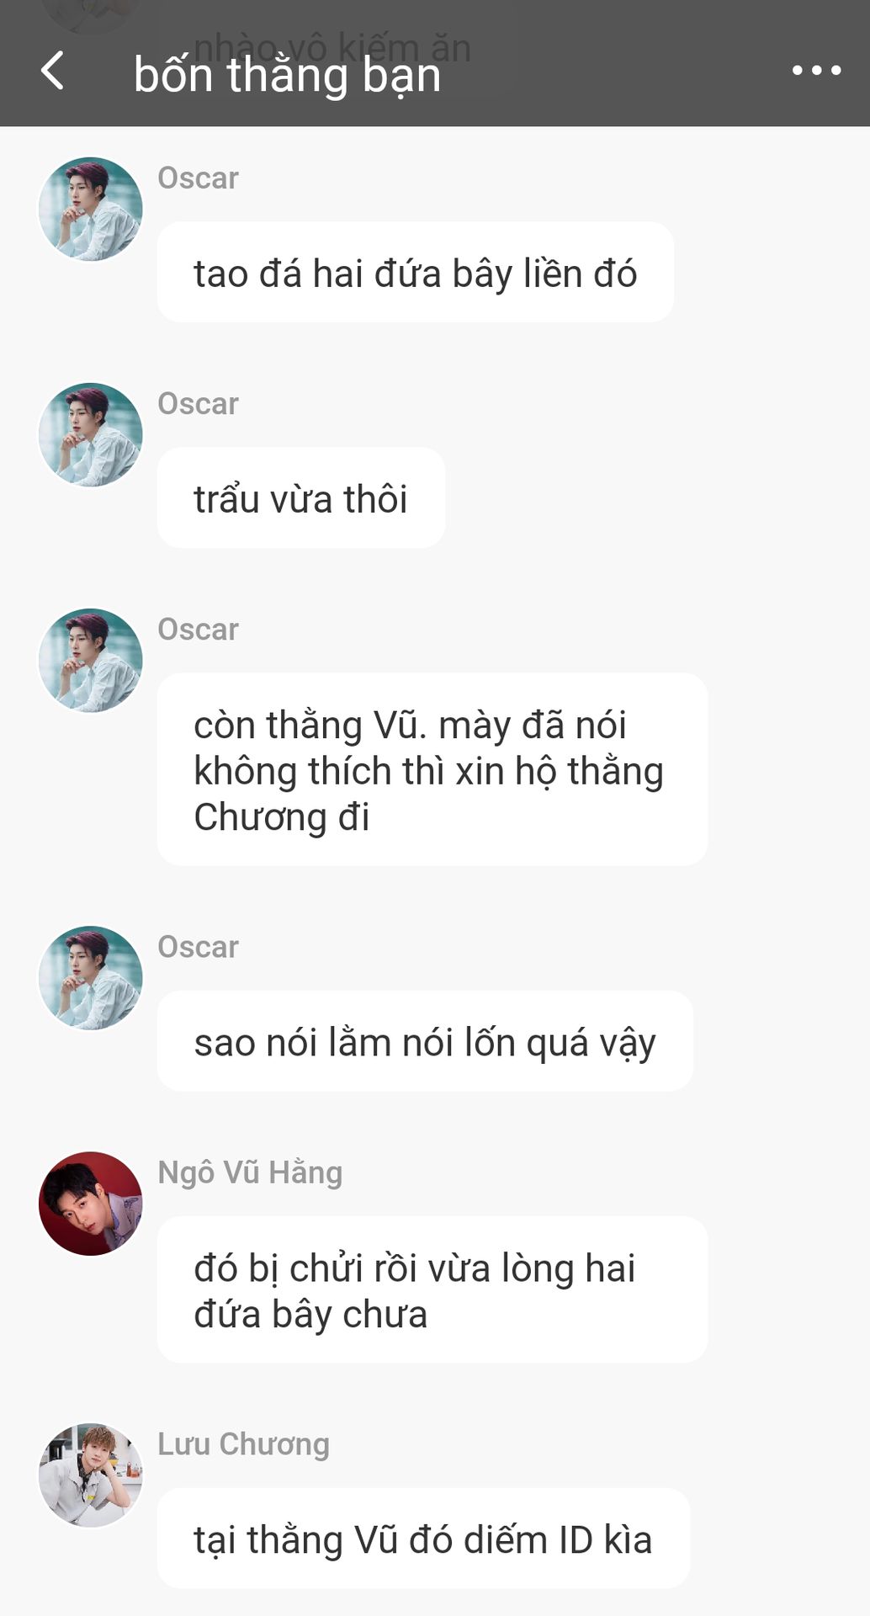
Task: Select the "trẩu vừa thôi" message bubble
Action: tap(301, 497)
